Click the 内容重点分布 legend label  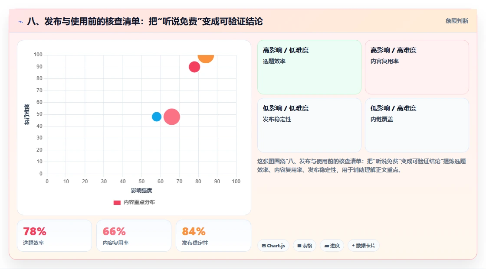(x=139, y=202)
